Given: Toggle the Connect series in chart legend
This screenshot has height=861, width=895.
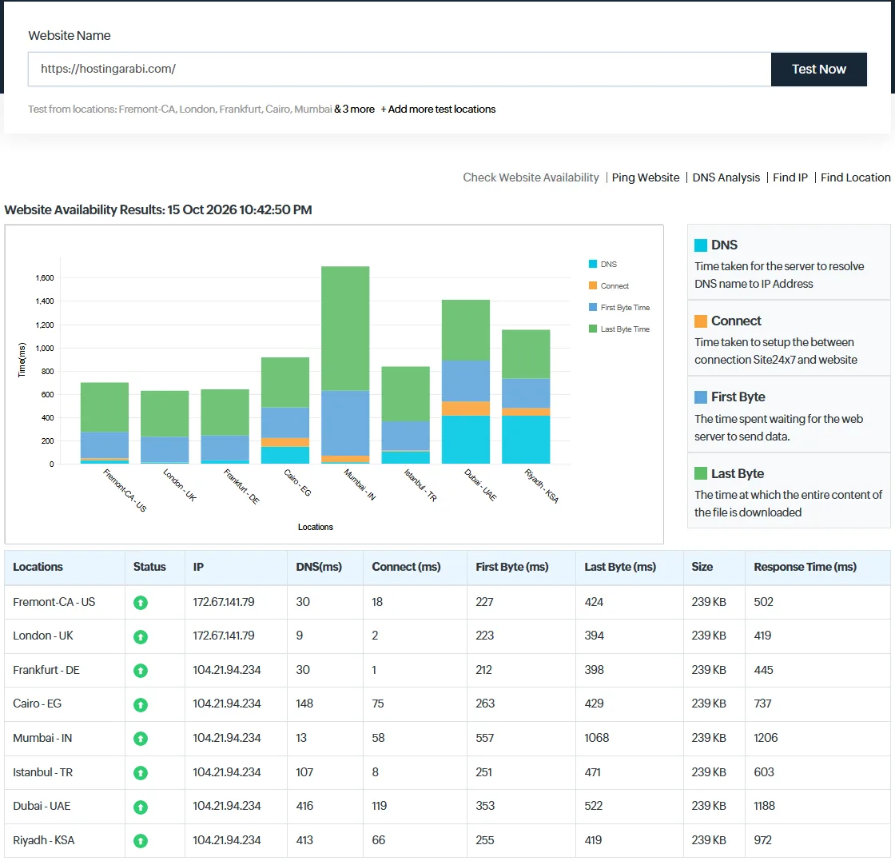Looking at the screenshot, I should 608,286.
